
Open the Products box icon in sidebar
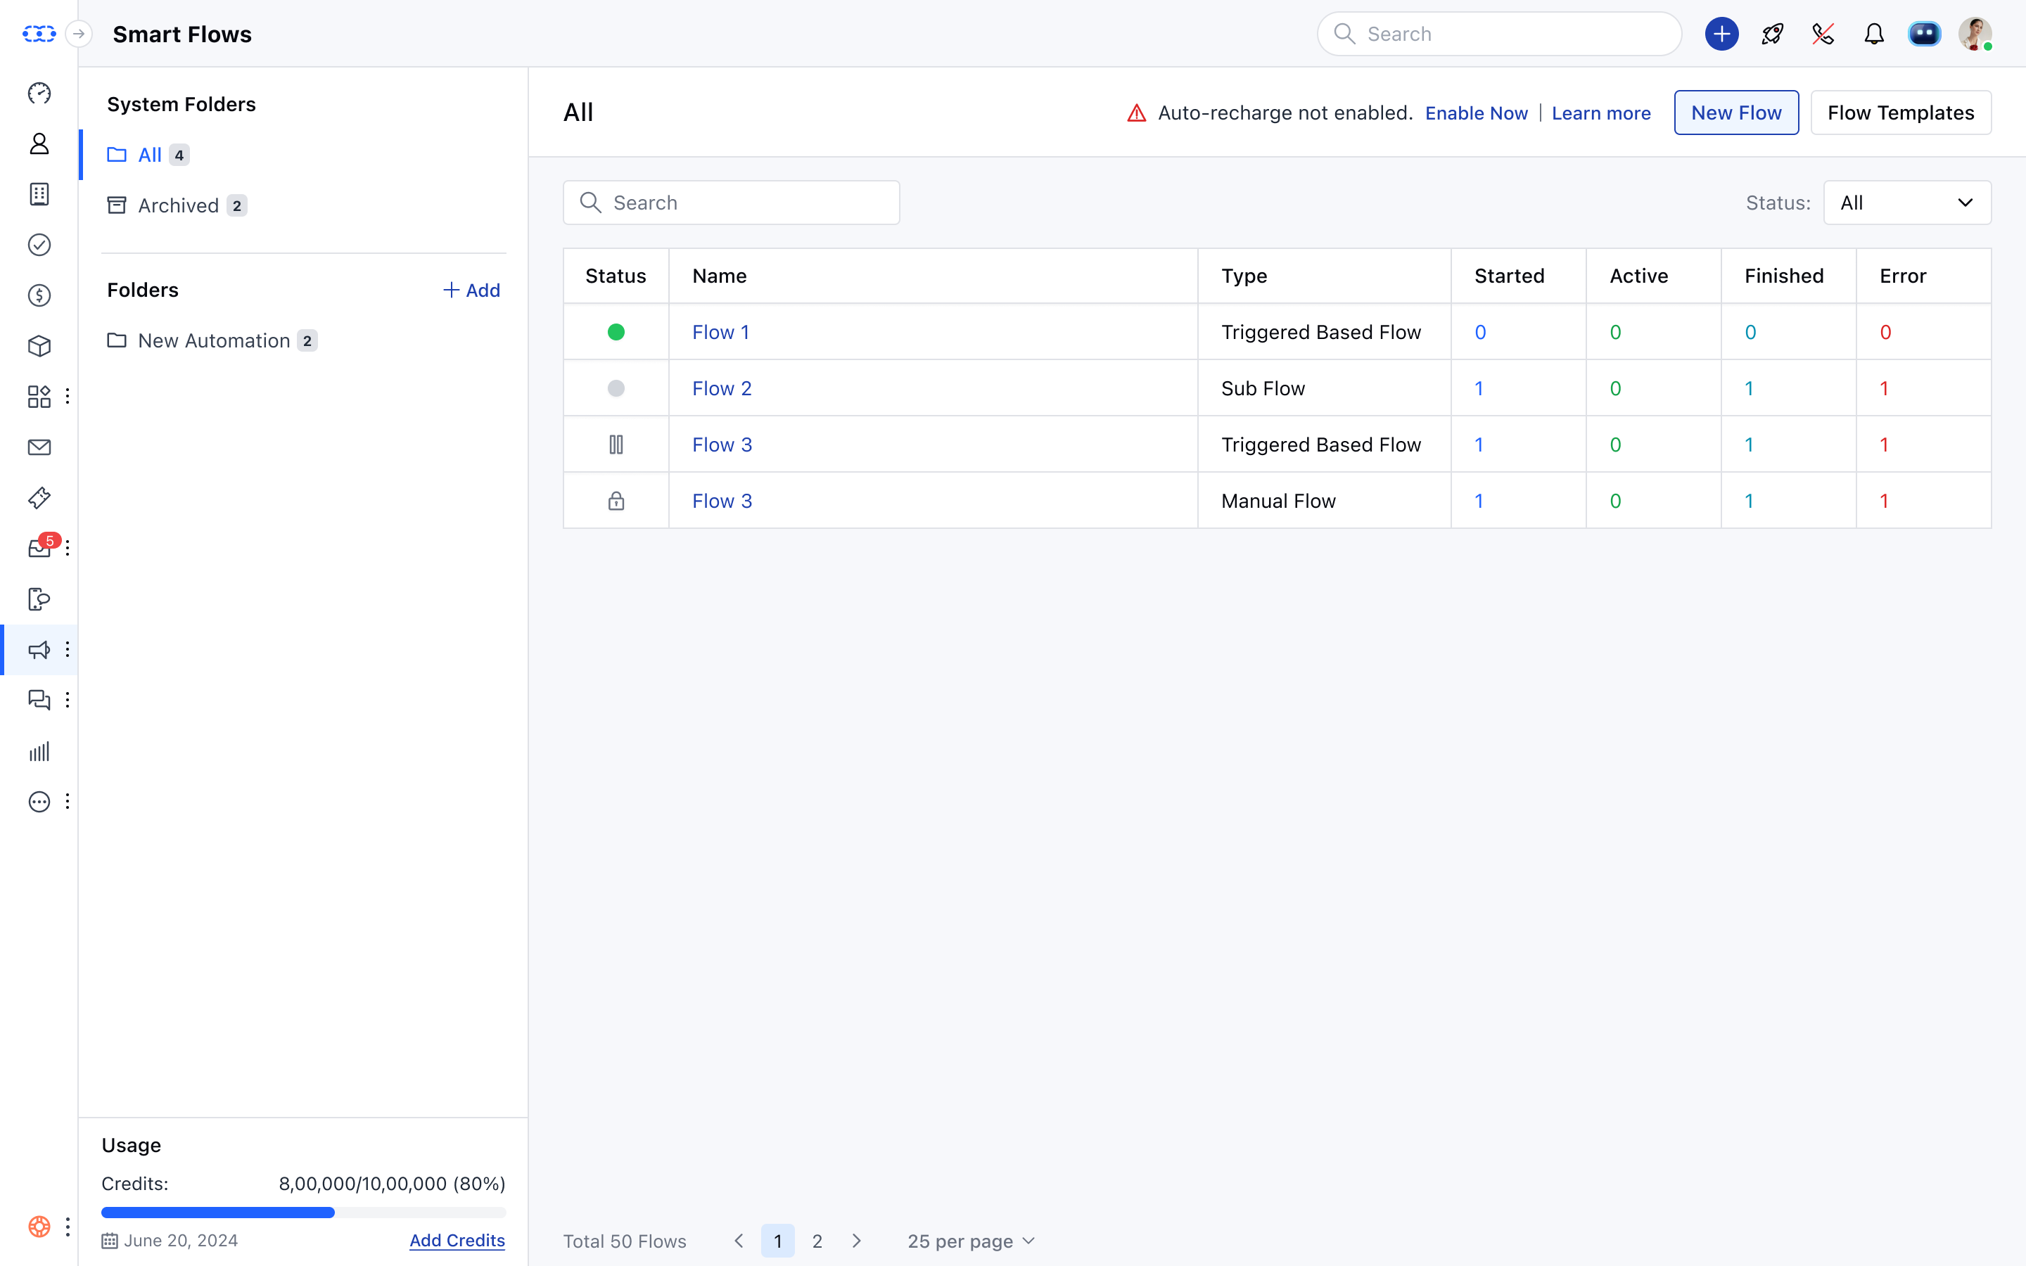pyautogui.click(x=39, y=345)
